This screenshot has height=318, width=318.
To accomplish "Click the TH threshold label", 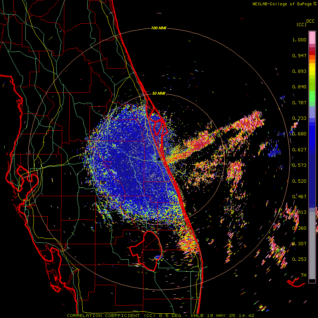I will pos(304,275).
